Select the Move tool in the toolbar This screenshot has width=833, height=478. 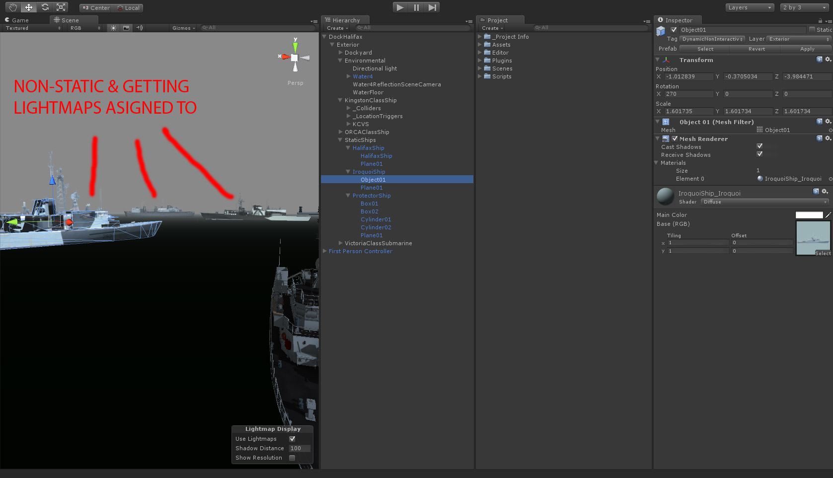pyautogui.click(x=28, y=7)
